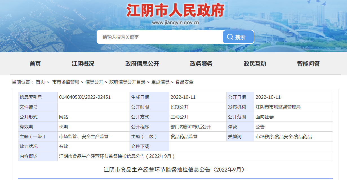
Task: Select the 网站 value cell
Action: pyautogui.click(x=94, y=117)
